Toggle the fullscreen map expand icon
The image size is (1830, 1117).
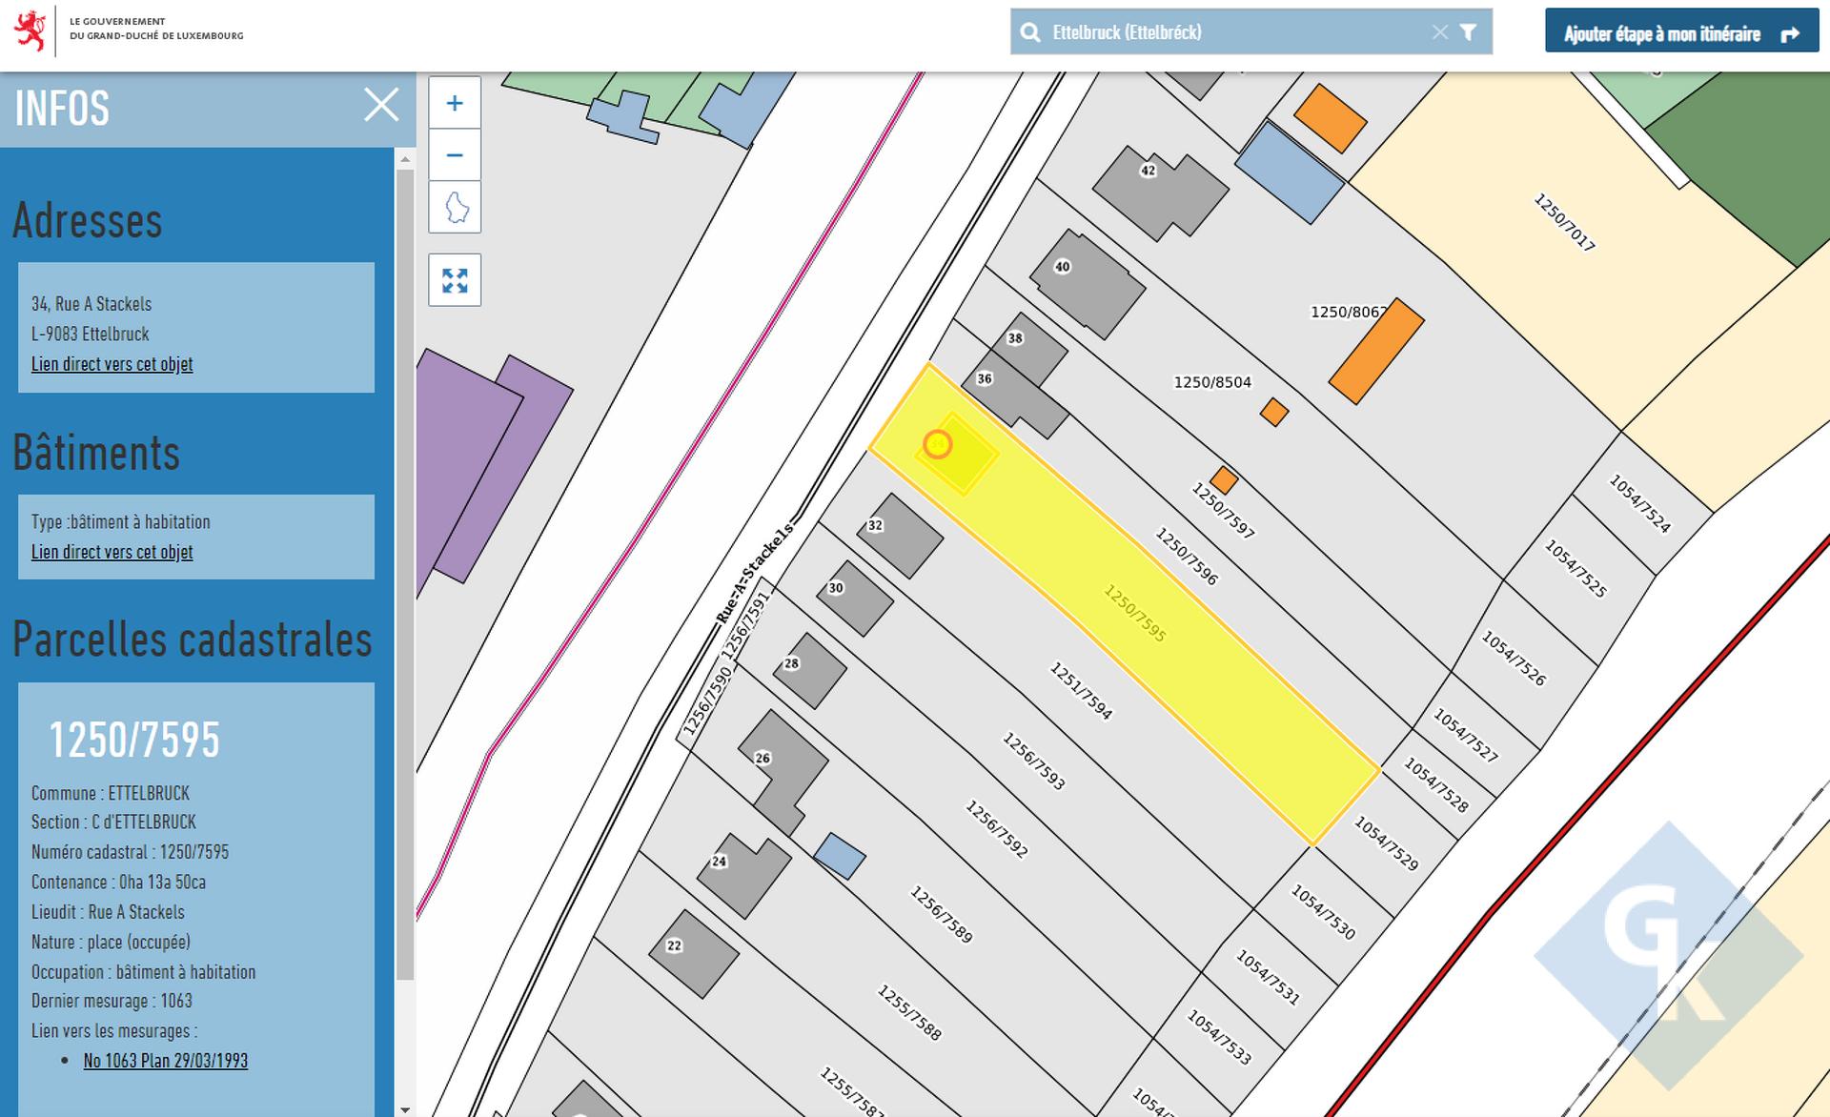(455, 280)
